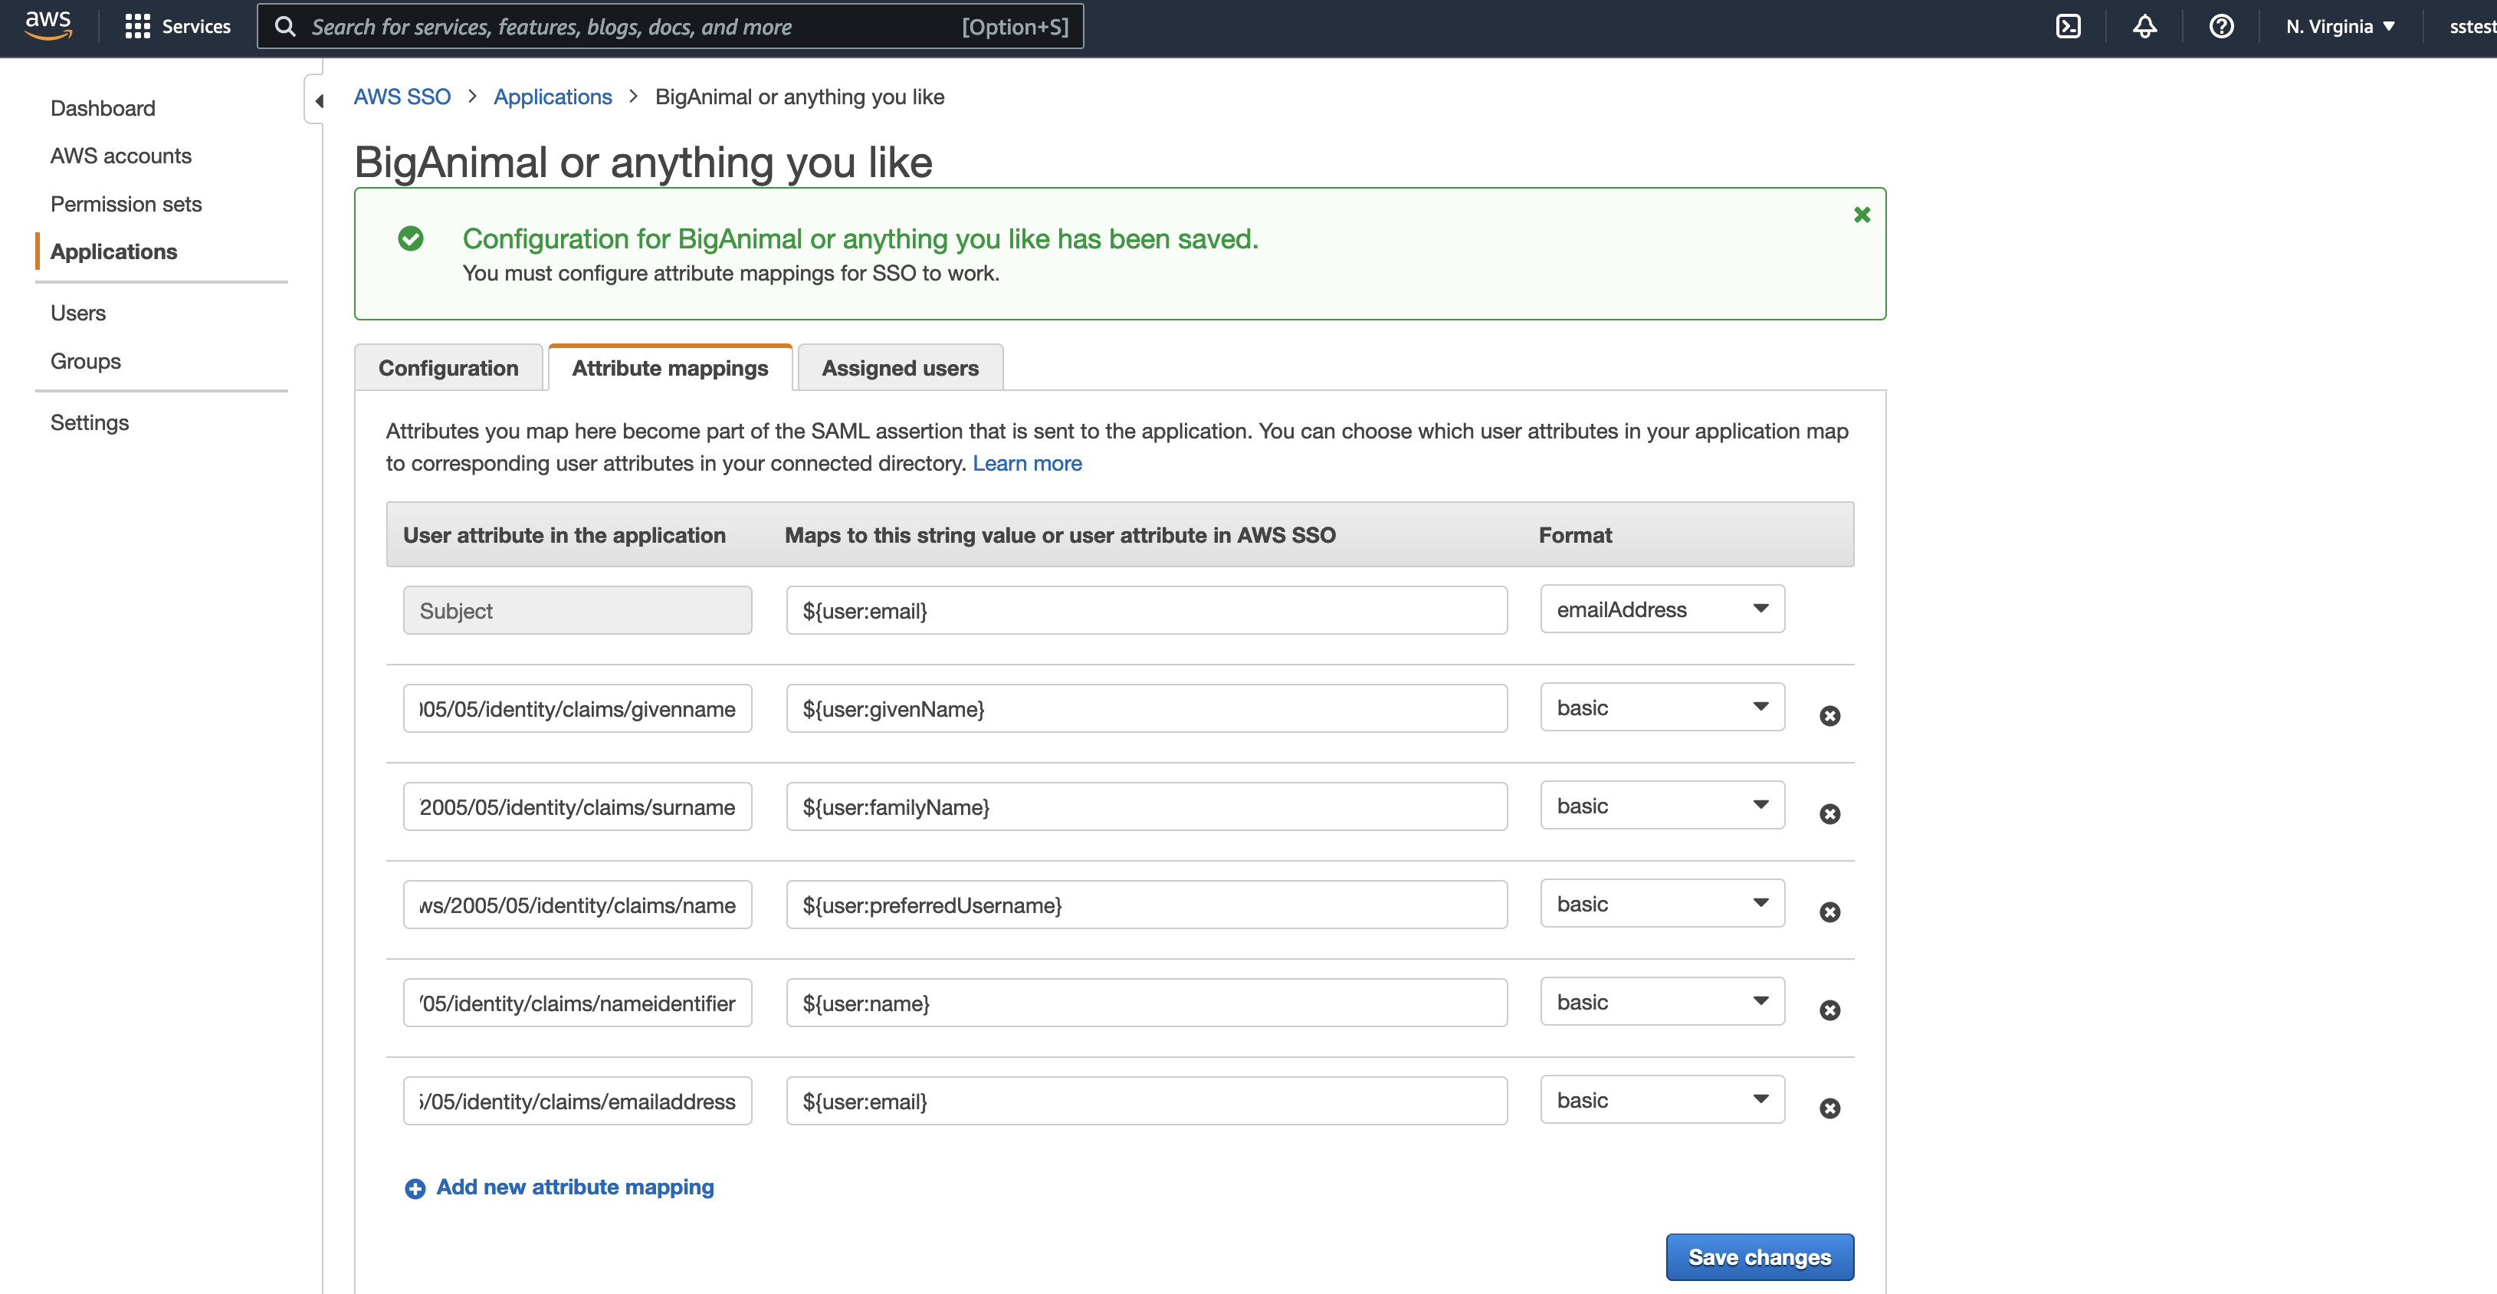
Task: Click the plus icon for new mapping
Action: pos(415,1188)
